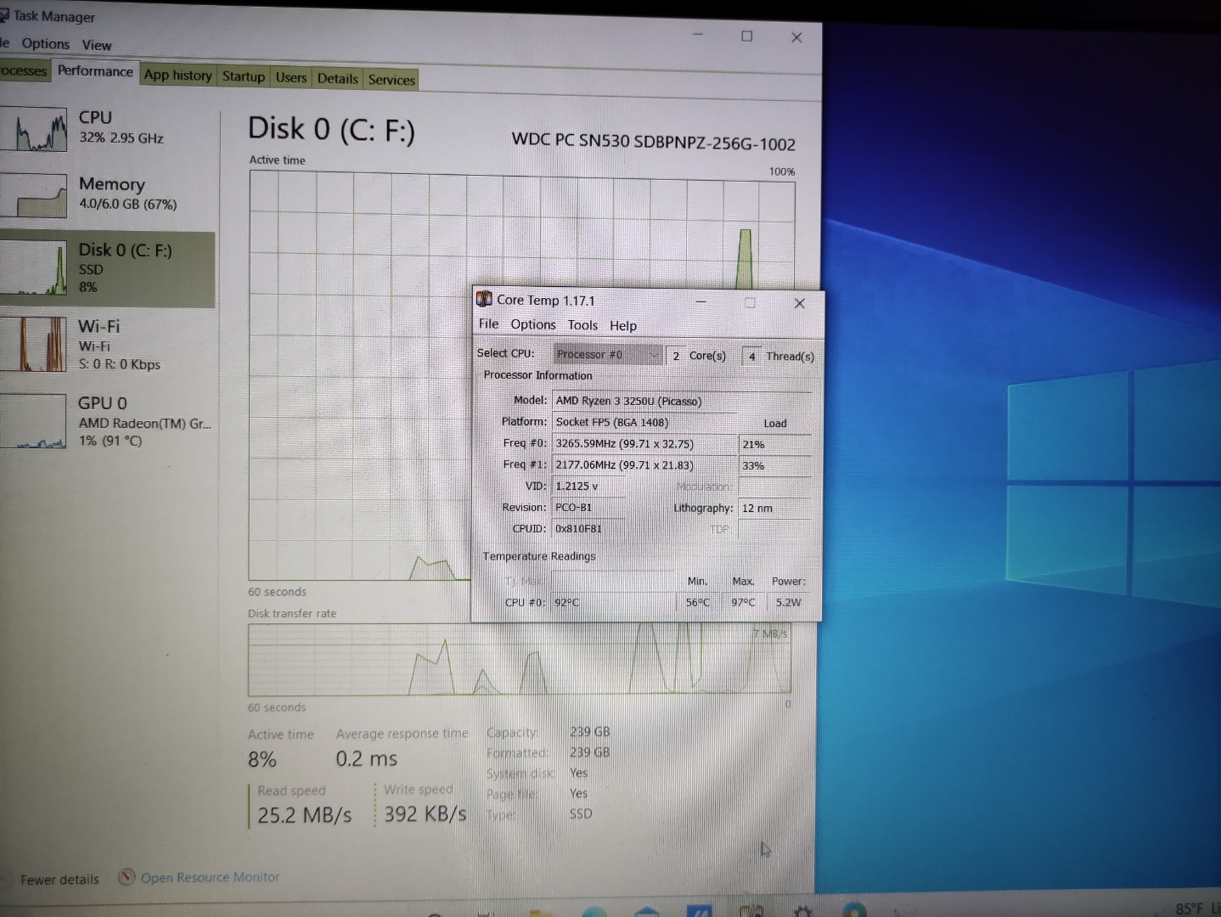
Task: Open the Options menu in Task Manager
Action: point(46,43)
